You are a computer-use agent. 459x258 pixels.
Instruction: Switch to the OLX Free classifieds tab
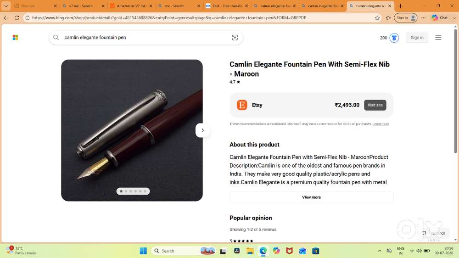[227, 6]
